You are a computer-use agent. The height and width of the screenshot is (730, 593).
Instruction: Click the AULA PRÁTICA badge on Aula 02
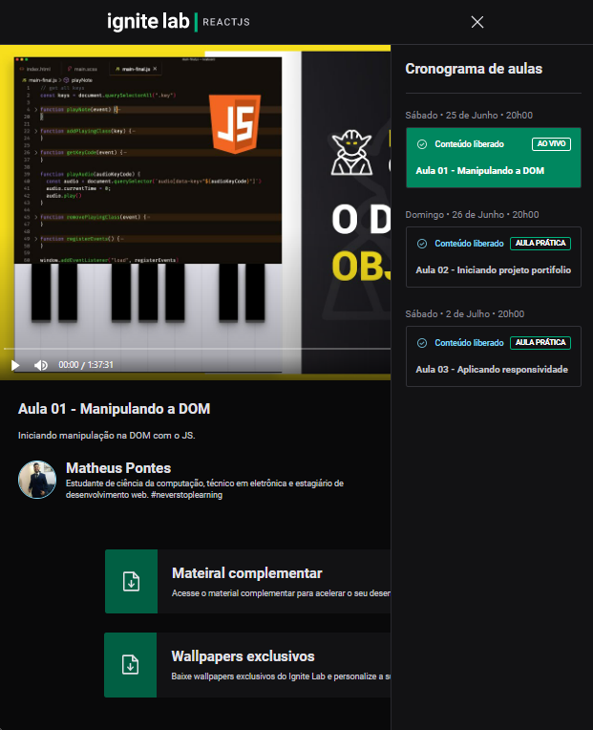coord(540,243)
